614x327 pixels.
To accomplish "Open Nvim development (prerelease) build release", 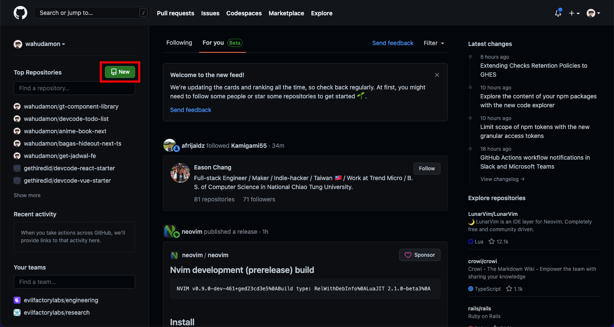I will (242, 270).
